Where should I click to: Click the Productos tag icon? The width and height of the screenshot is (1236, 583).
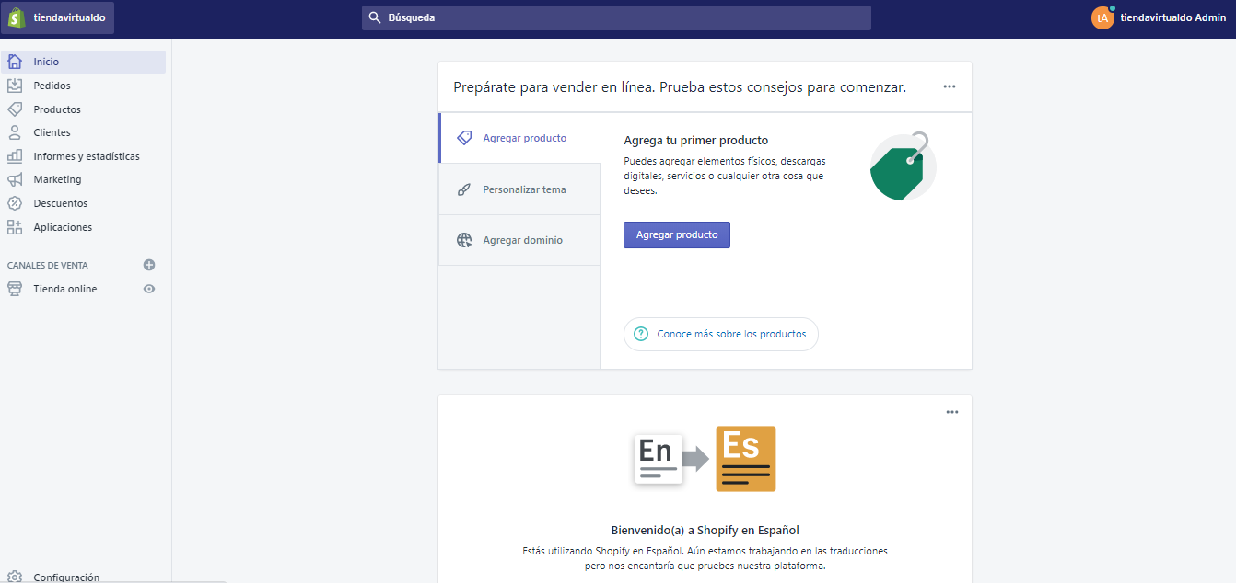(15, 109)
